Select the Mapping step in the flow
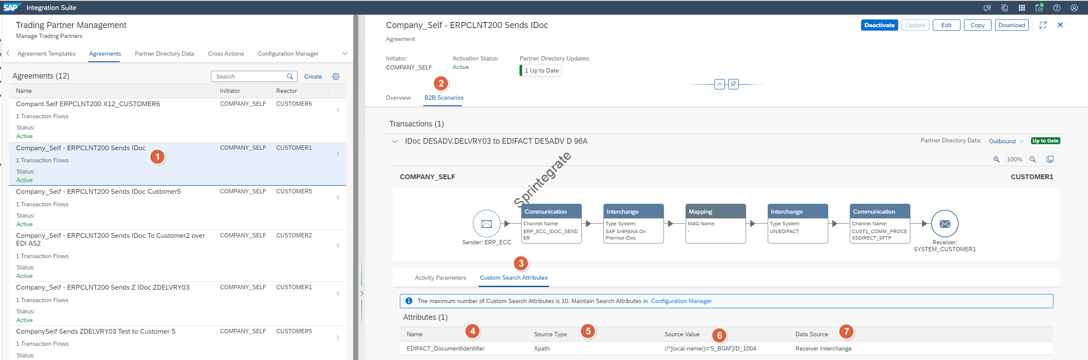 (x=715, y=224)
